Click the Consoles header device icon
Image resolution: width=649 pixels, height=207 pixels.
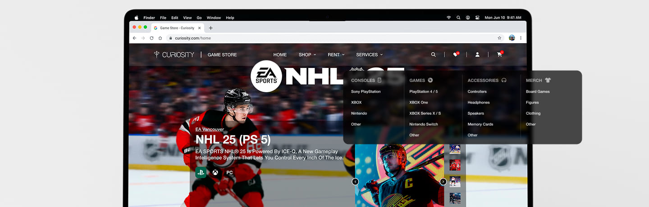click(379, 80)
